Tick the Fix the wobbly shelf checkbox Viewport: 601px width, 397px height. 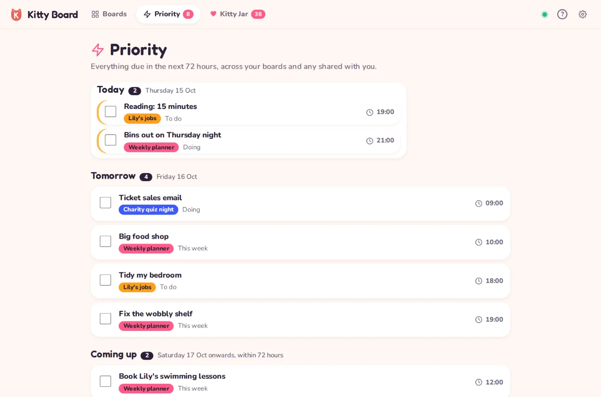pos(105,318)
